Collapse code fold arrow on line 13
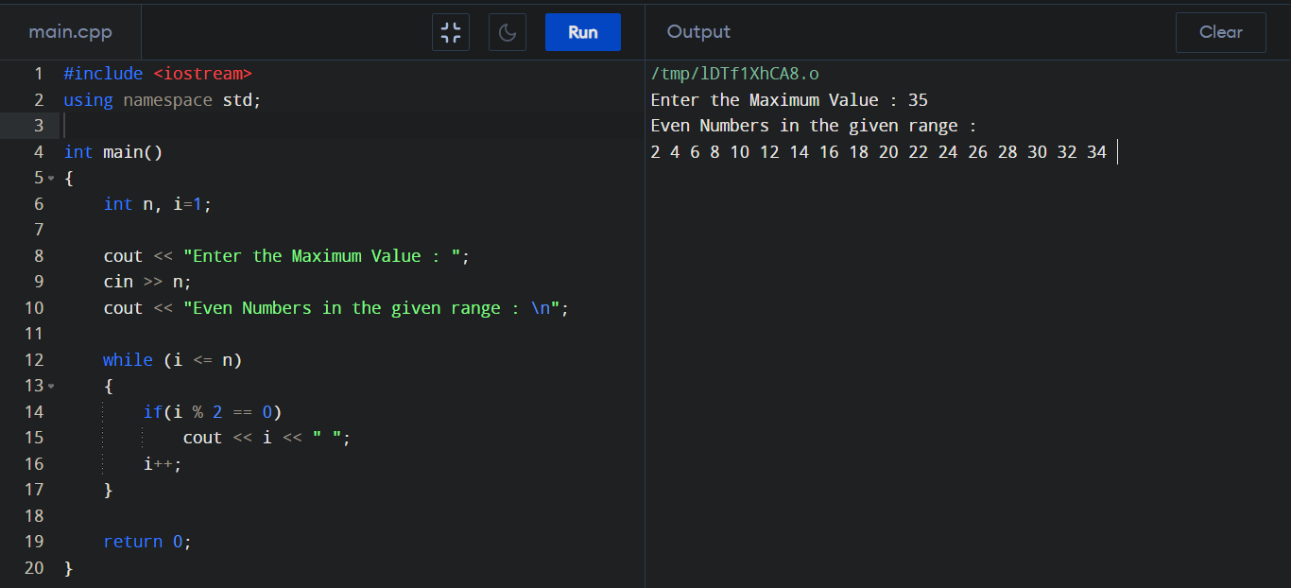This screenshot has width=1291, height=588. click(x=51, y=386)
